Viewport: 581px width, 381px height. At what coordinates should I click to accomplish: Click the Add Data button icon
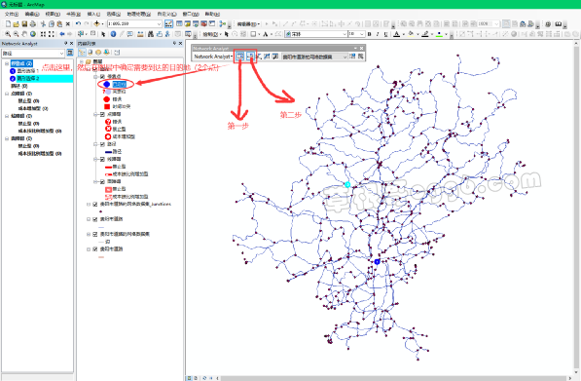click(97, 23)
